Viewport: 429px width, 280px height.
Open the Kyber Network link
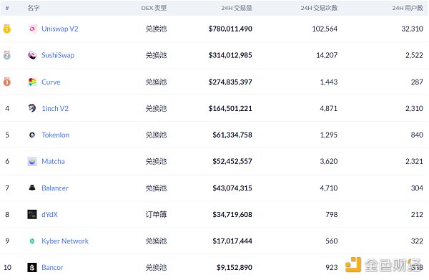pos(65,241)
